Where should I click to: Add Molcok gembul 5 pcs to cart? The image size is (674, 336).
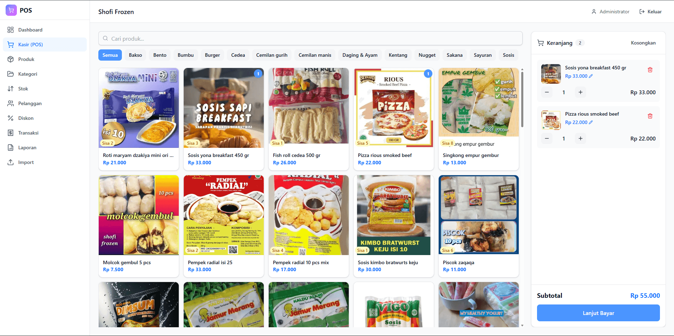pos(139,226)
